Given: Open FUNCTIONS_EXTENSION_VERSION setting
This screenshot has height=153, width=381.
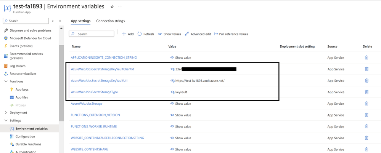Looking at the screenshot, I should [x=95, y=115].
